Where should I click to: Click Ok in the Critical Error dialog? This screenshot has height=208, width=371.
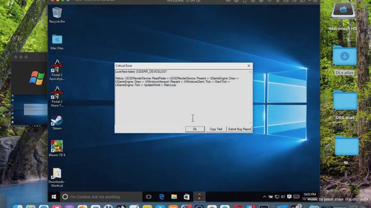[x=195, y=129]
